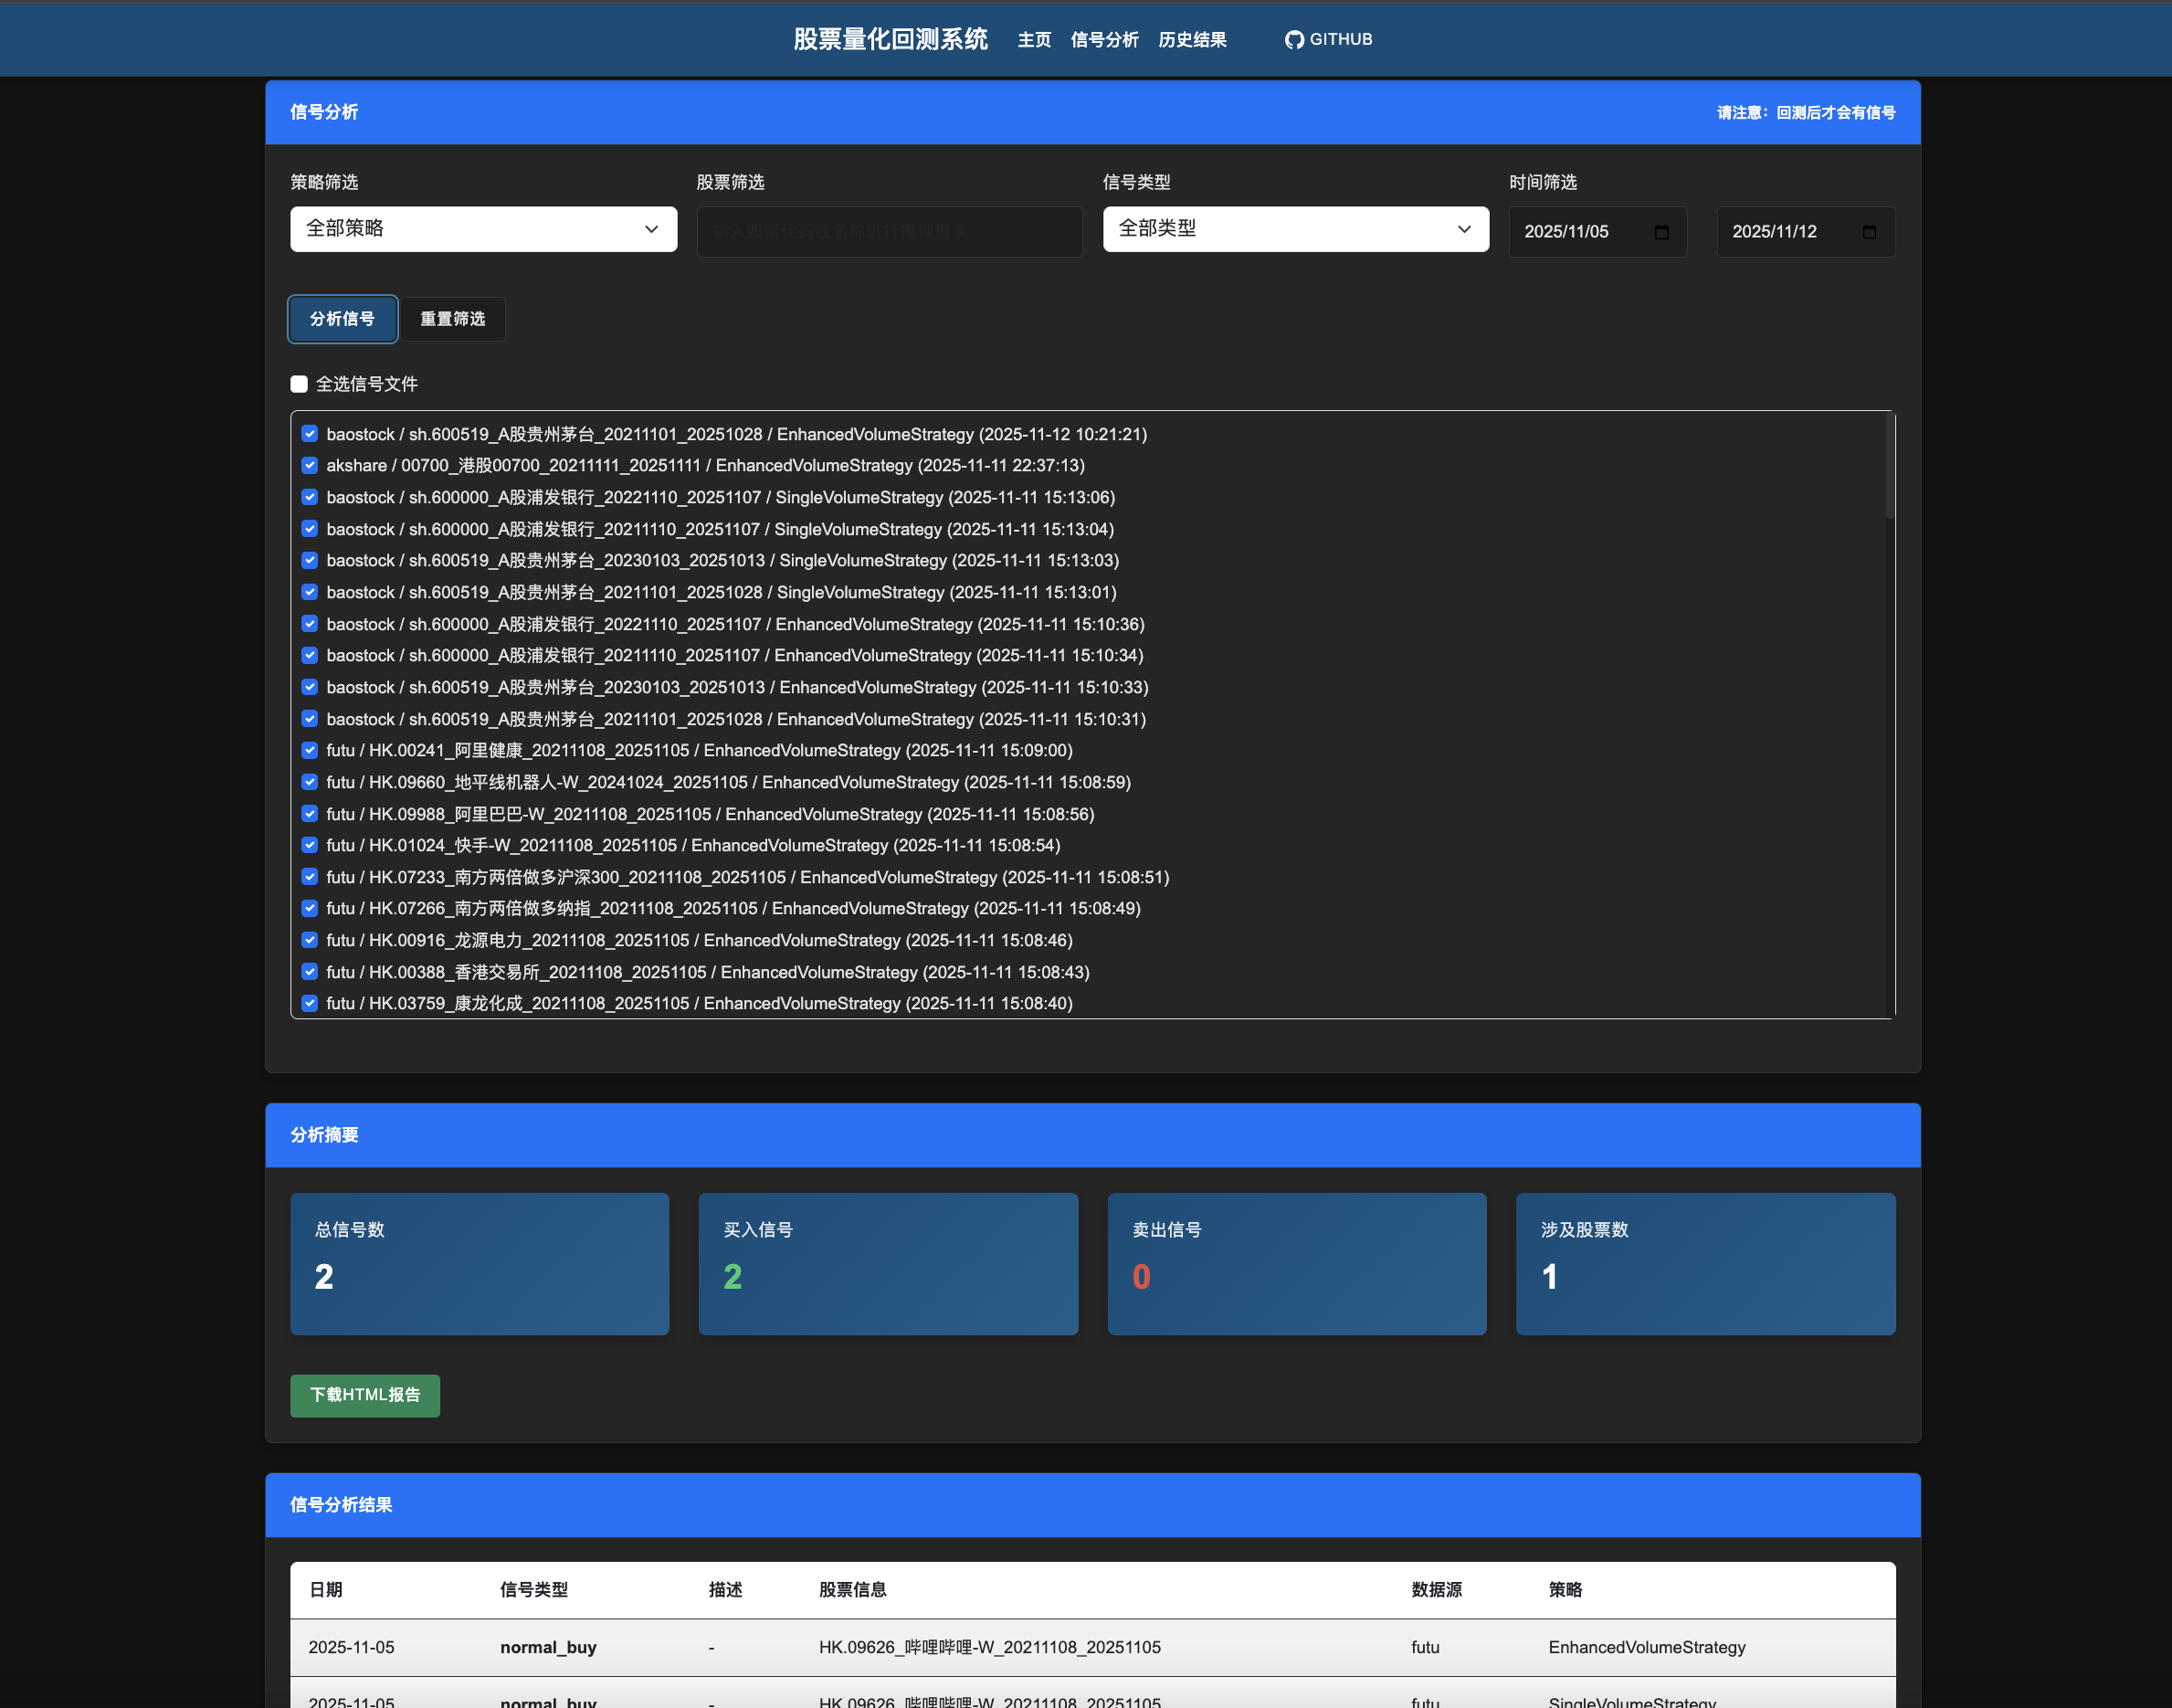
Task: Uncheck futu HK.09988 阿里巴巴-W signal file
Action: pos(310,814)
